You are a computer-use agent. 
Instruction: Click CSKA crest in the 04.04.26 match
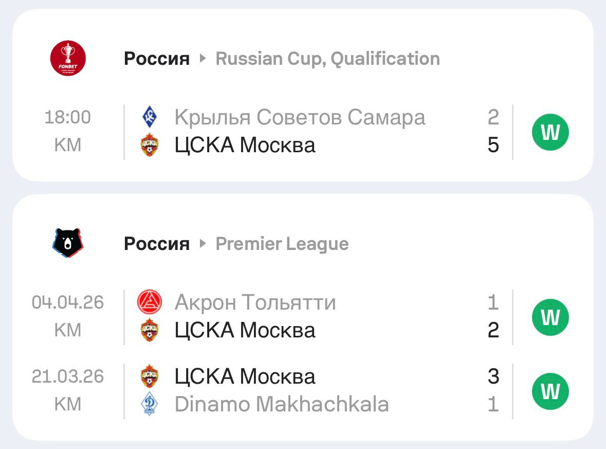coord(150,330)
